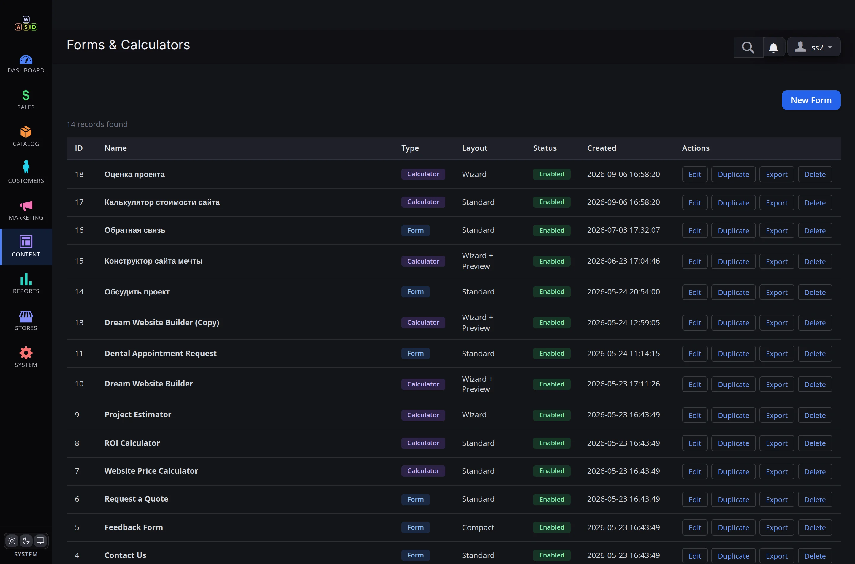Open the Content layout icon
Viewport: 855px width, 564px height.
click(x=26, y=241)
